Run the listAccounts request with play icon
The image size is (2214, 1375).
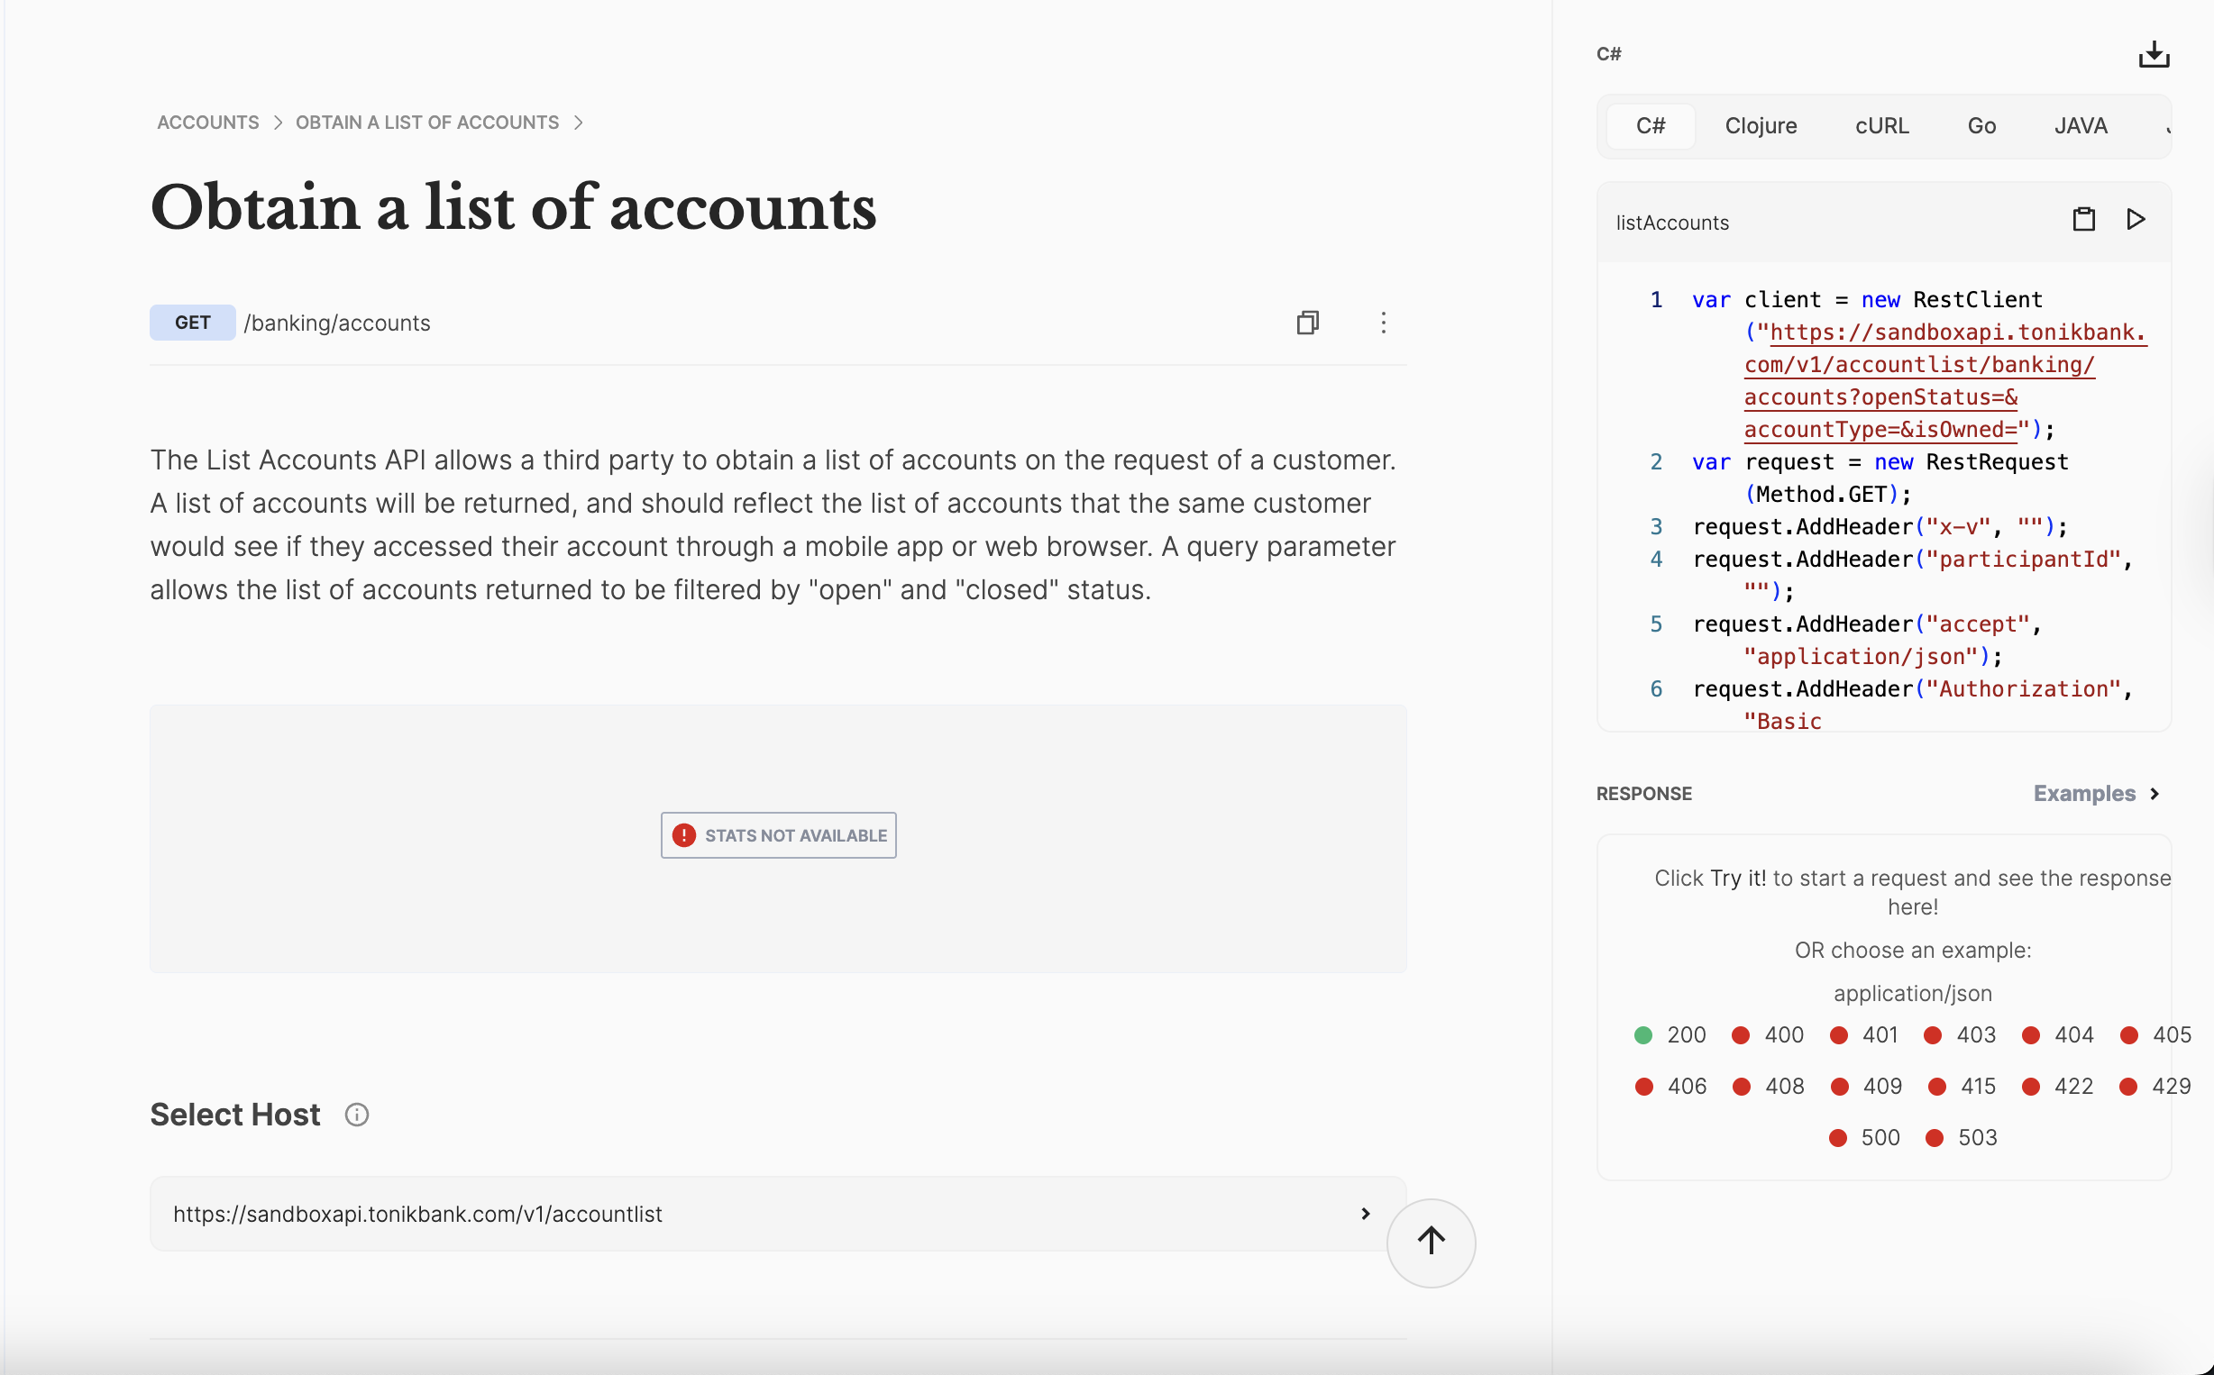pos(2136,219)
